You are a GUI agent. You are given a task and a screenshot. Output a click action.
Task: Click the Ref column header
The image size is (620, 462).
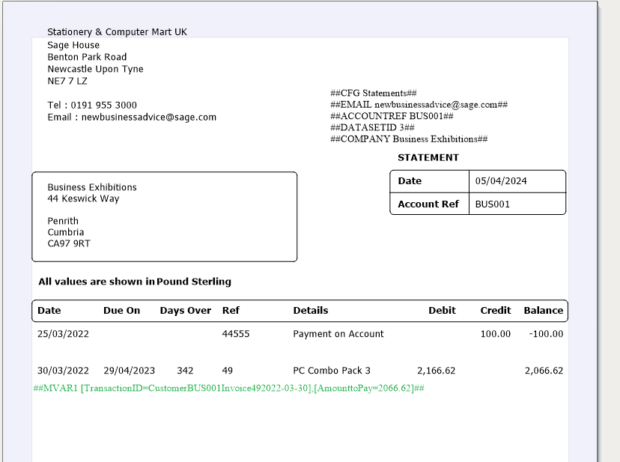231,311
